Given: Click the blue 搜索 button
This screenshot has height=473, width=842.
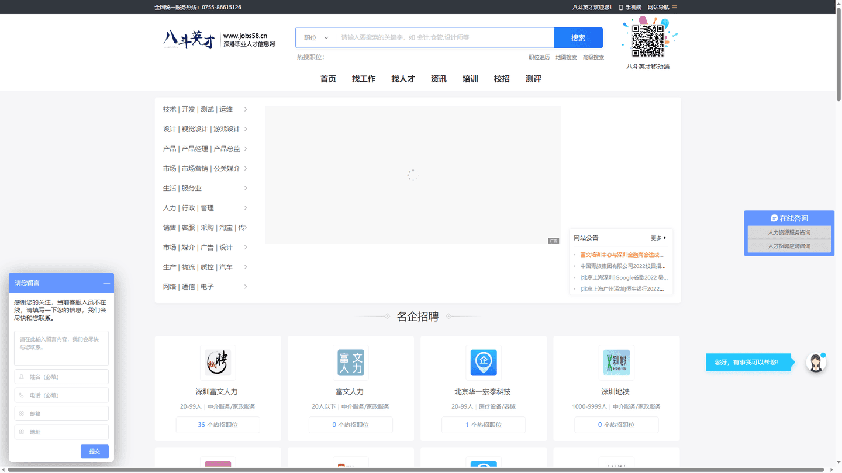Looking at the screenshot, I should click(578, 37).
